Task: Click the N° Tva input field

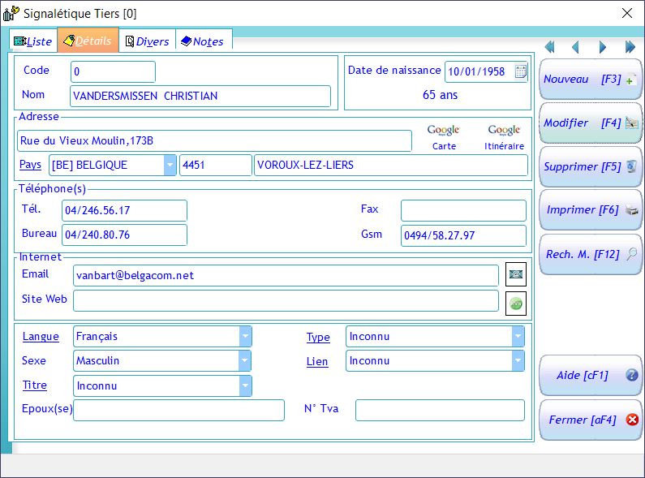Action: 441,410
